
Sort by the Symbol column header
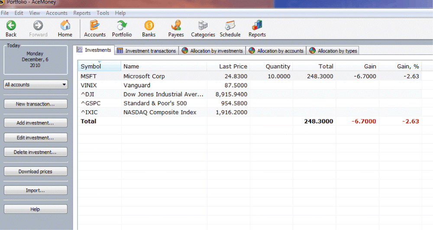coord(99,67)
